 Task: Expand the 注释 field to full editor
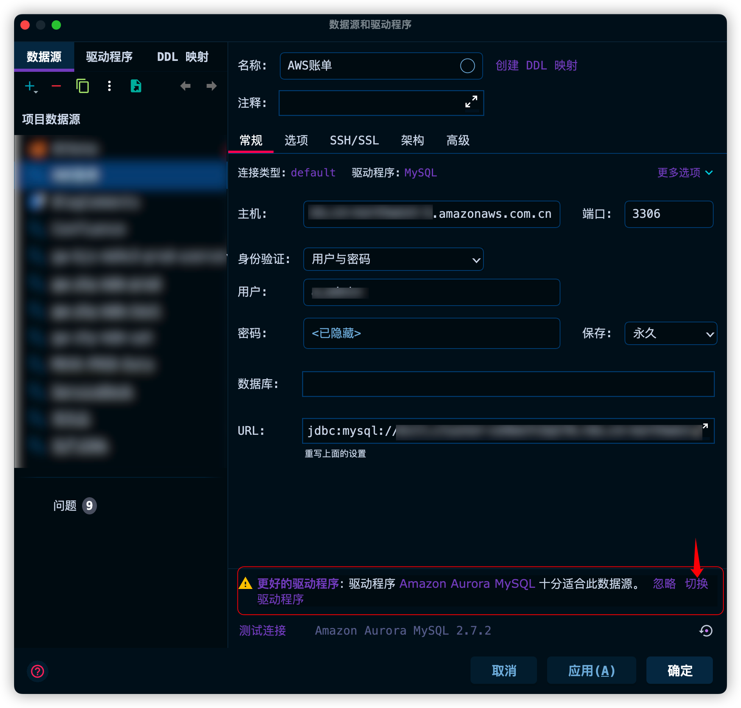(471, 102)
